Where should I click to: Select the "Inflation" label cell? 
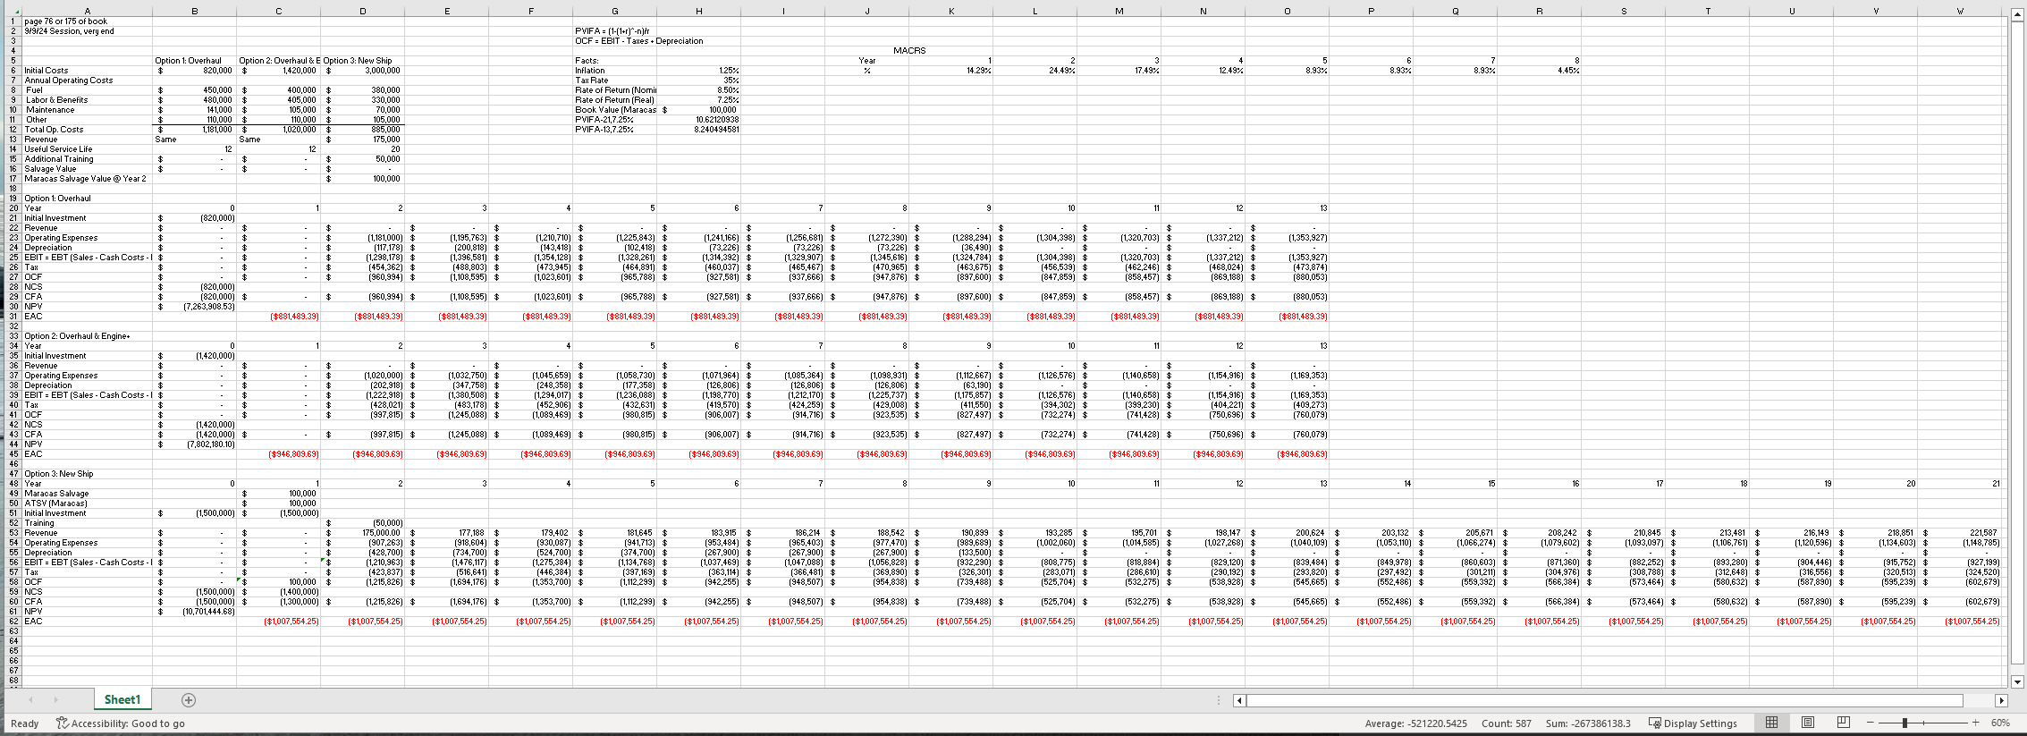point(615,71)
